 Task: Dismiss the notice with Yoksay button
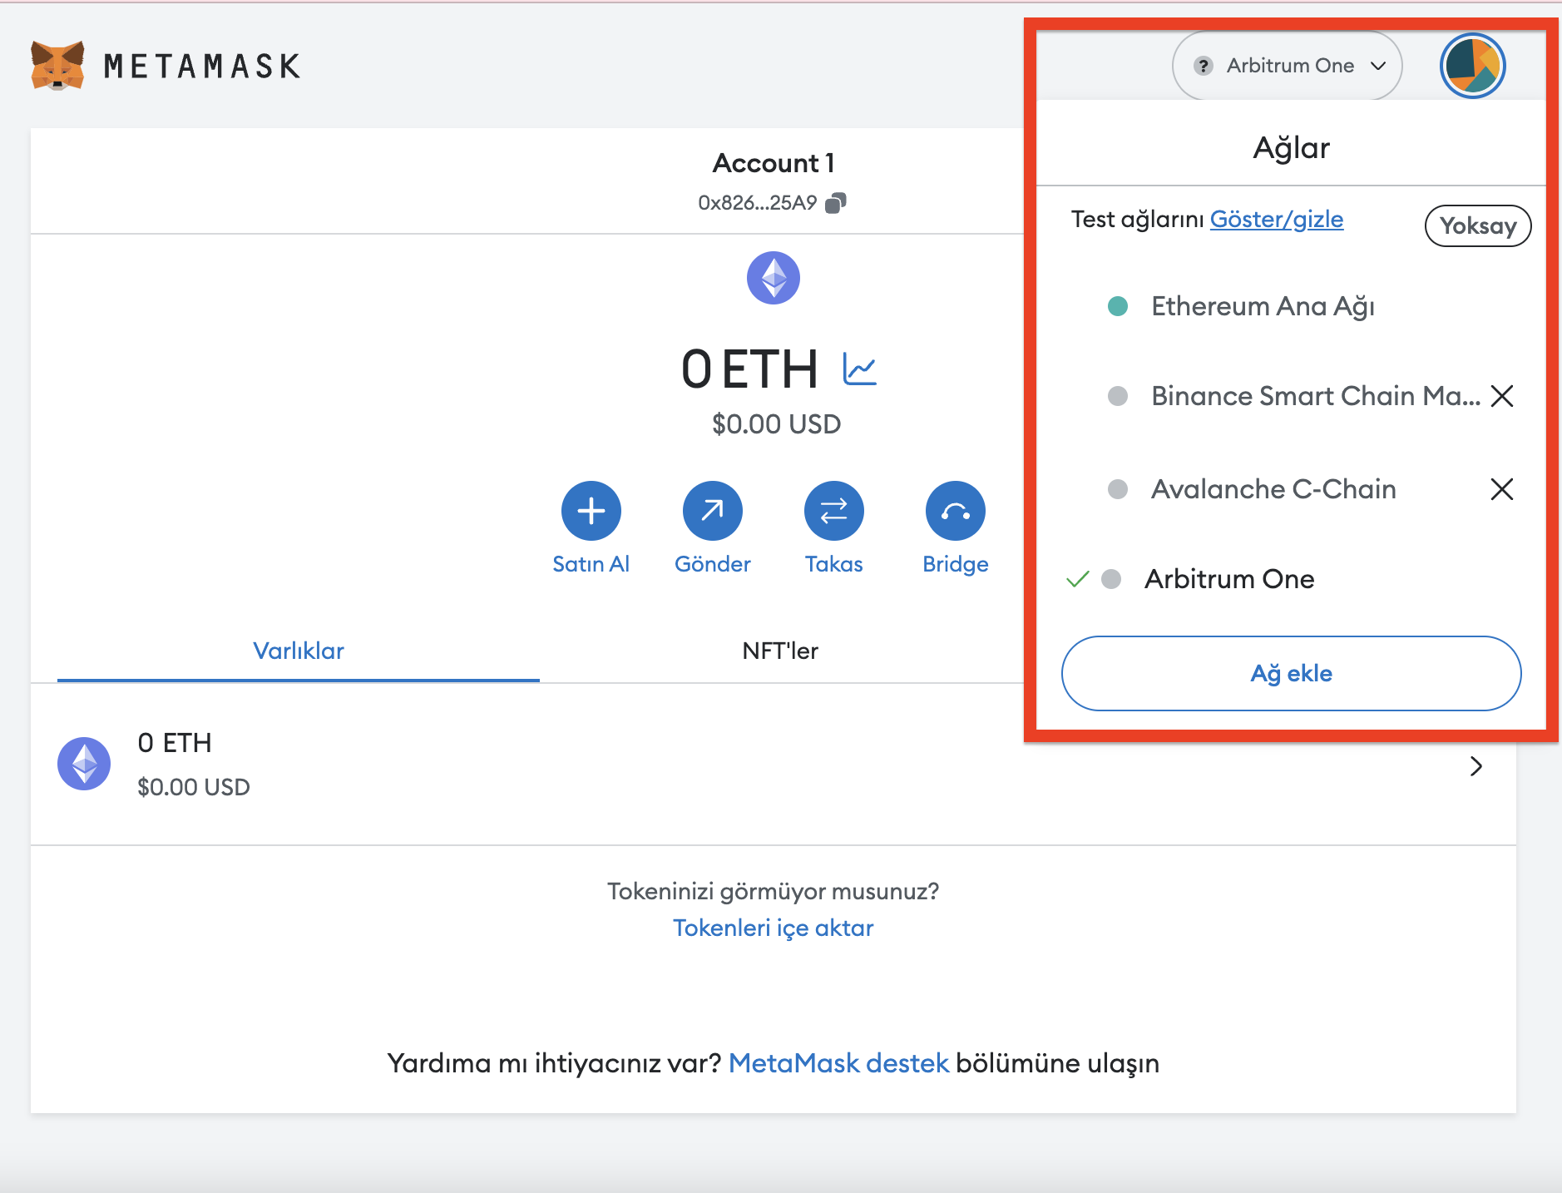pyautogui.click(x=1478, y=225)
